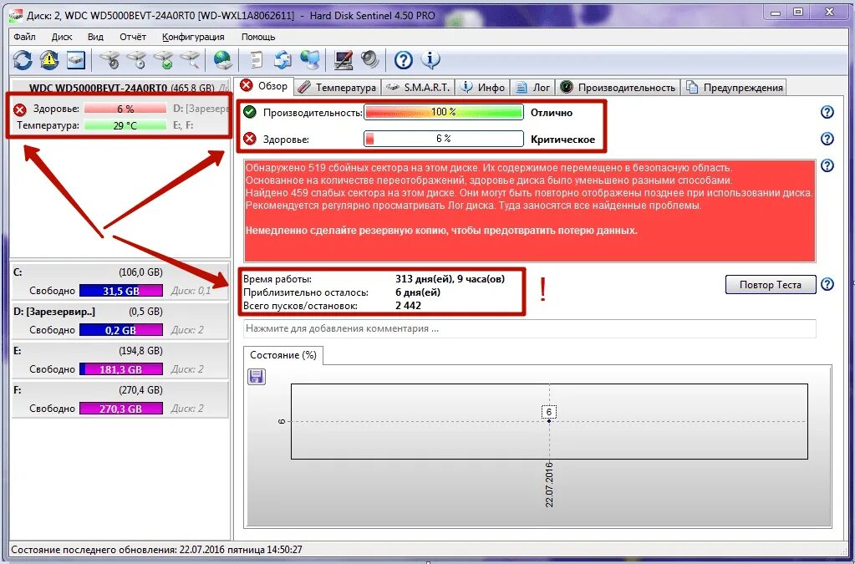Click the blue-framed disk drive toolbar icon
Image resolution: width=855 pixels, height=564 pixels.
76,60
